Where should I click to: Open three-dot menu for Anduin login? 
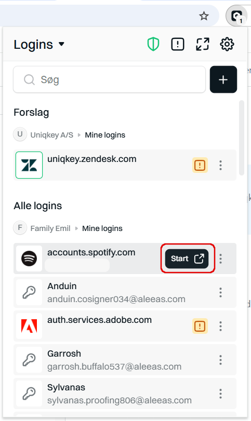pyautogui.click(x=221, y=292)
